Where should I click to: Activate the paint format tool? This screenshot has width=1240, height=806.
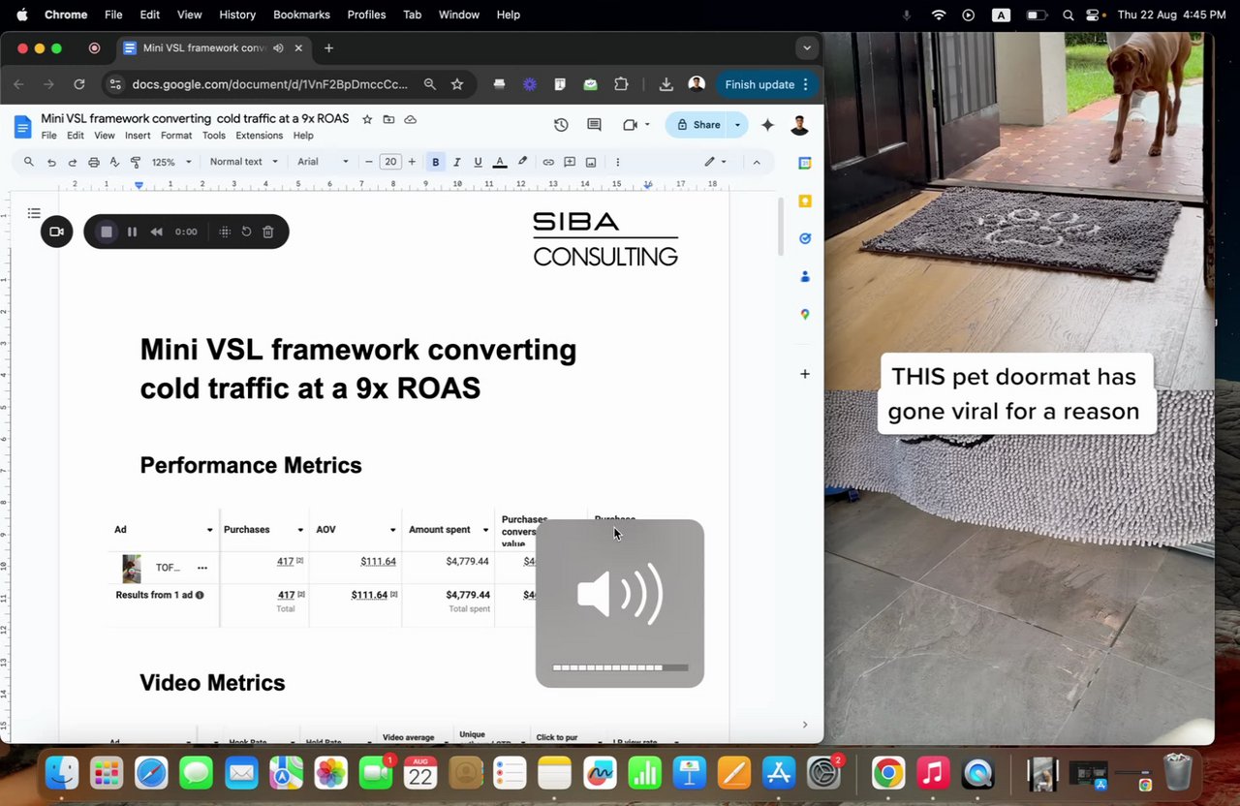136,162
